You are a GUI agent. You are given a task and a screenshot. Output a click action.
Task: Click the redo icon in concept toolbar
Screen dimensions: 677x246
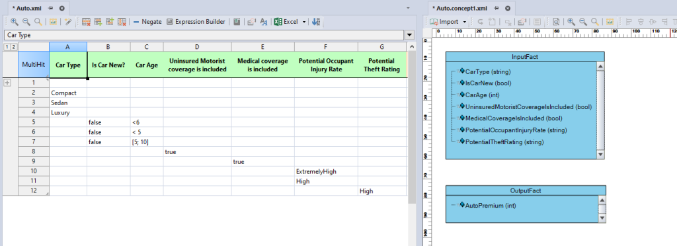click(480, 22)
